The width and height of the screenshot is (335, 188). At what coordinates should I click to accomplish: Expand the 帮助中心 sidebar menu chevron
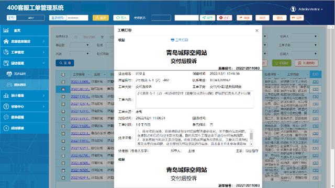[43, 107]
